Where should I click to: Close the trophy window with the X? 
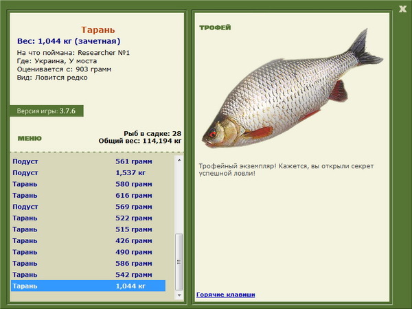pos(402,8)
